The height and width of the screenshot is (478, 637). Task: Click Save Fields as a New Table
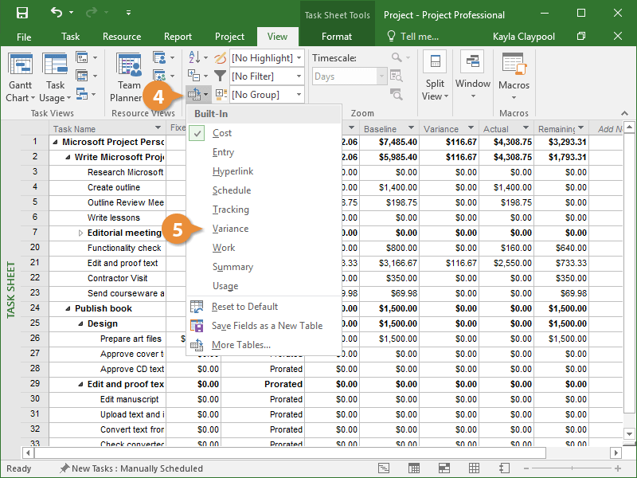pyautogui.click(x=267, y=326)
